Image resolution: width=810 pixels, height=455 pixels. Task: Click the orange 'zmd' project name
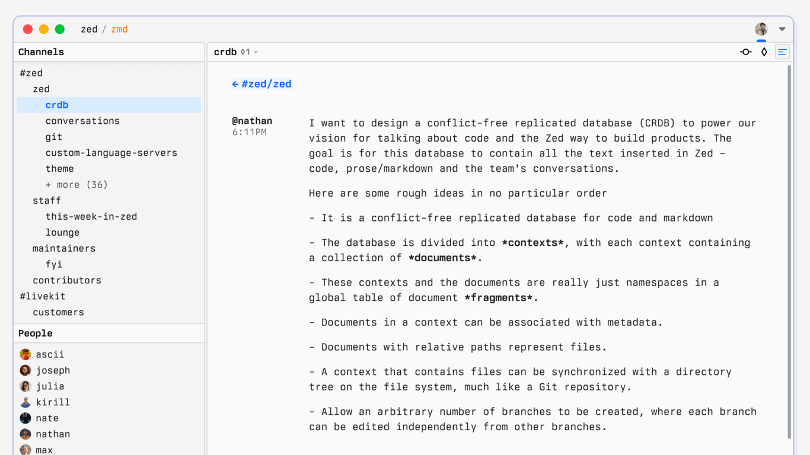119,29
